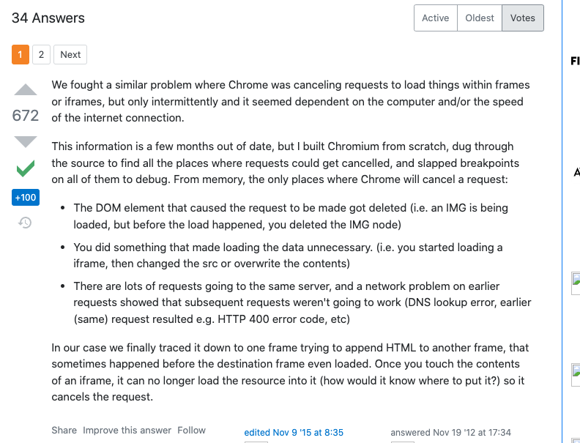Follow this answer

tap(191, 431)
